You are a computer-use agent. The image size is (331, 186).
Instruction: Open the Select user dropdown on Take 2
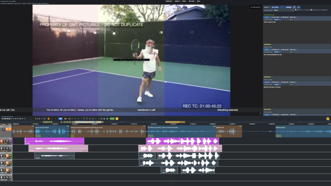6,158
